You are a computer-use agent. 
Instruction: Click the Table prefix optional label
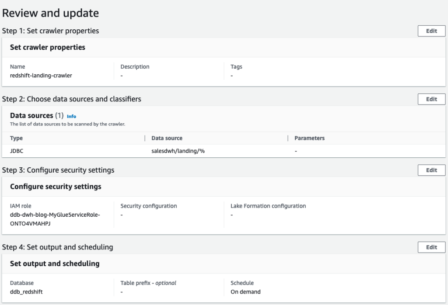148,283
